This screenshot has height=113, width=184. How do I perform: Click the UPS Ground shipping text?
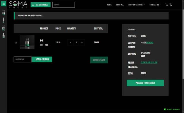point(145,53)
